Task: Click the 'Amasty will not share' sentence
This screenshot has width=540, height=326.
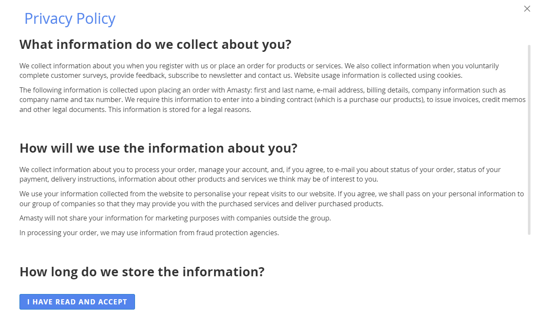Action: click(x=175, y=218)
